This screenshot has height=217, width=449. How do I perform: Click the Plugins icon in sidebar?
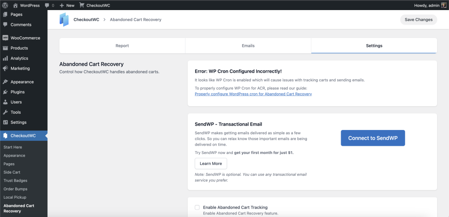[x=5, y=92]
